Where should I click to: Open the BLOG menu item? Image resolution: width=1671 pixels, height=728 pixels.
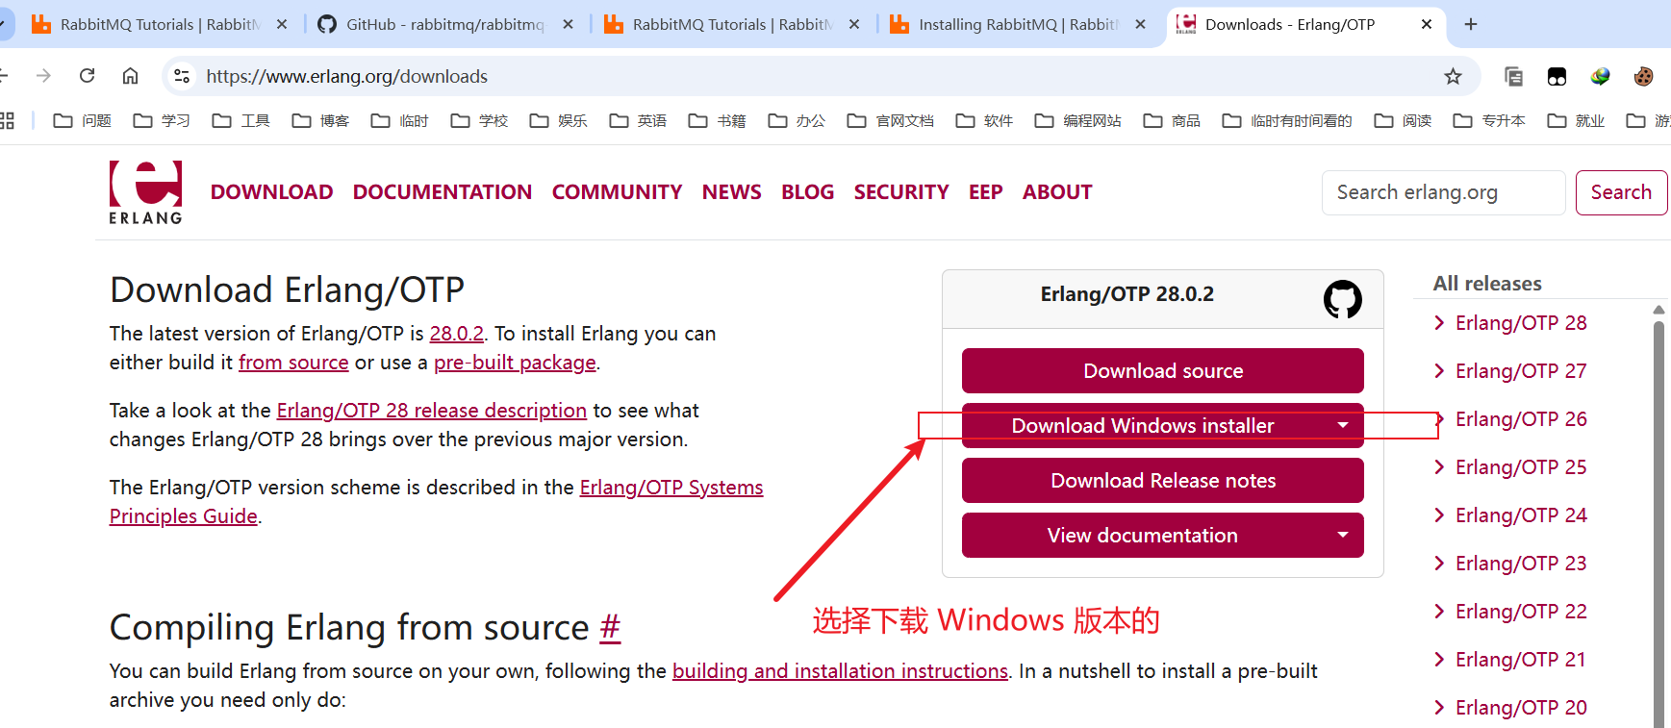[x=807, y=192]
